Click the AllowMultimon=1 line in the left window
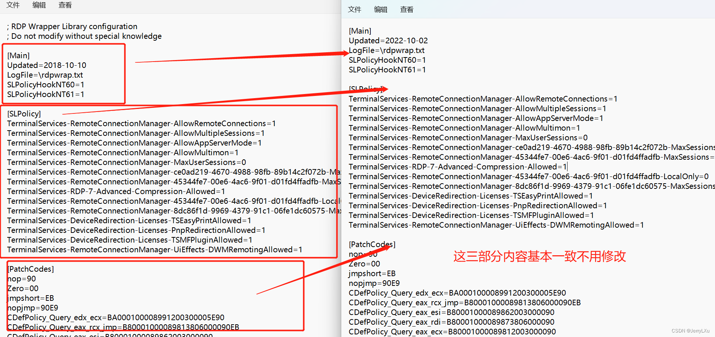This screenshot has height=337, width=715. click(x=123, y=153)
